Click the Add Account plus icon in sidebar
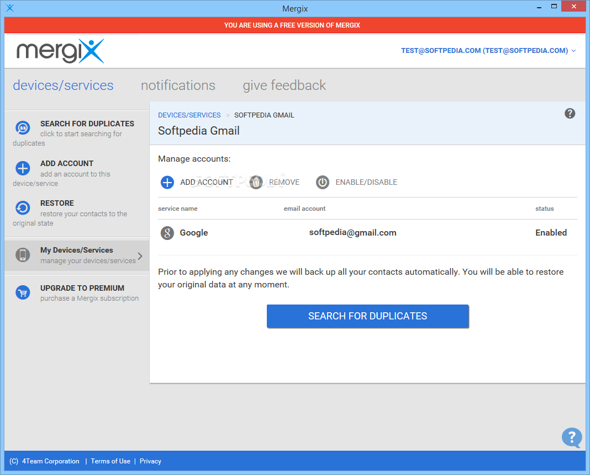Viewport: 590px width, 475px height. [23, 168]
